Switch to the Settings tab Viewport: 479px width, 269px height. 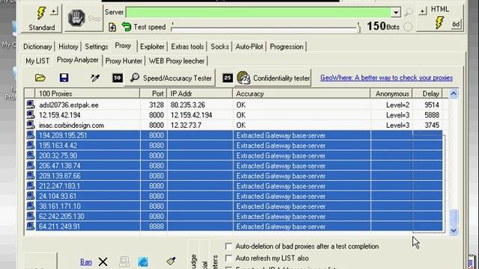coord(97,46)
